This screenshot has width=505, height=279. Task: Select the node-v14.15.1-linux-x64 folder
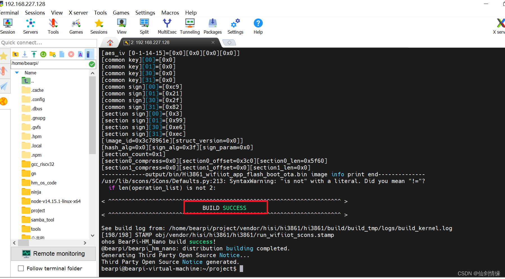tap(51, 201)
